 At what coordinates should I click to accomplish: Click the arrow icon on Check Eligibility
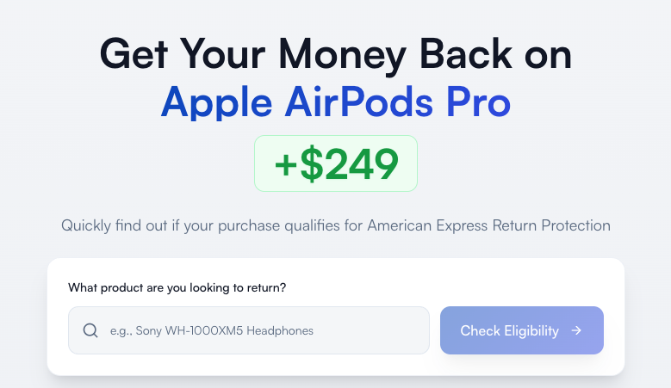[576, 330]
